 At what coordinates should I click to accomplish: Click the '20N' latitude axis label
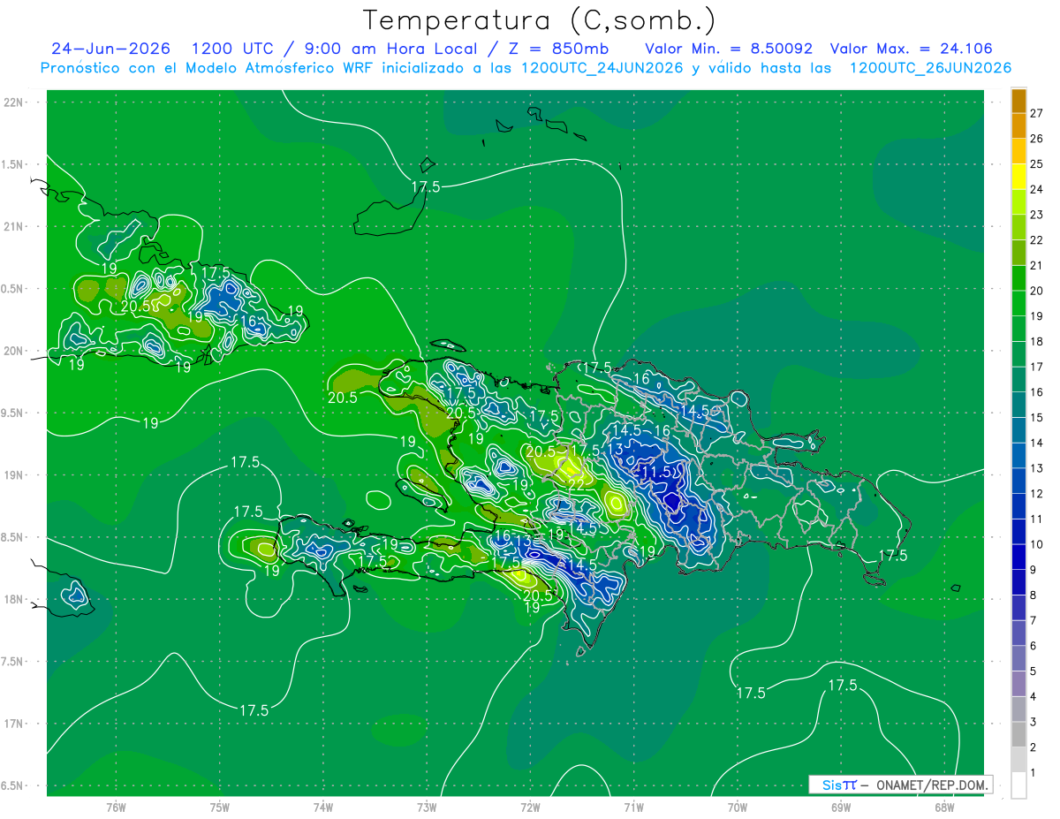[13, 351]
